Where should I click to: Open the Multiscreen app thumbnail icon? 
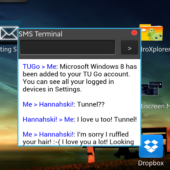point(152,88)
